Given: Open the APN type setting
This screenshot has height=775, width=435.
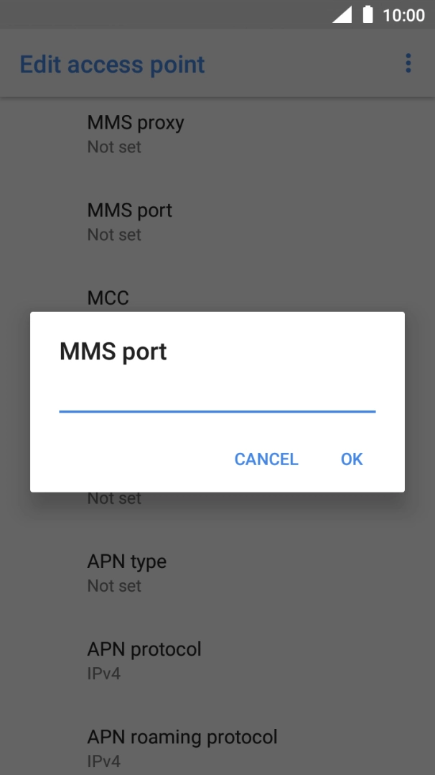Looking at the screenshot, I should point(217,573).
